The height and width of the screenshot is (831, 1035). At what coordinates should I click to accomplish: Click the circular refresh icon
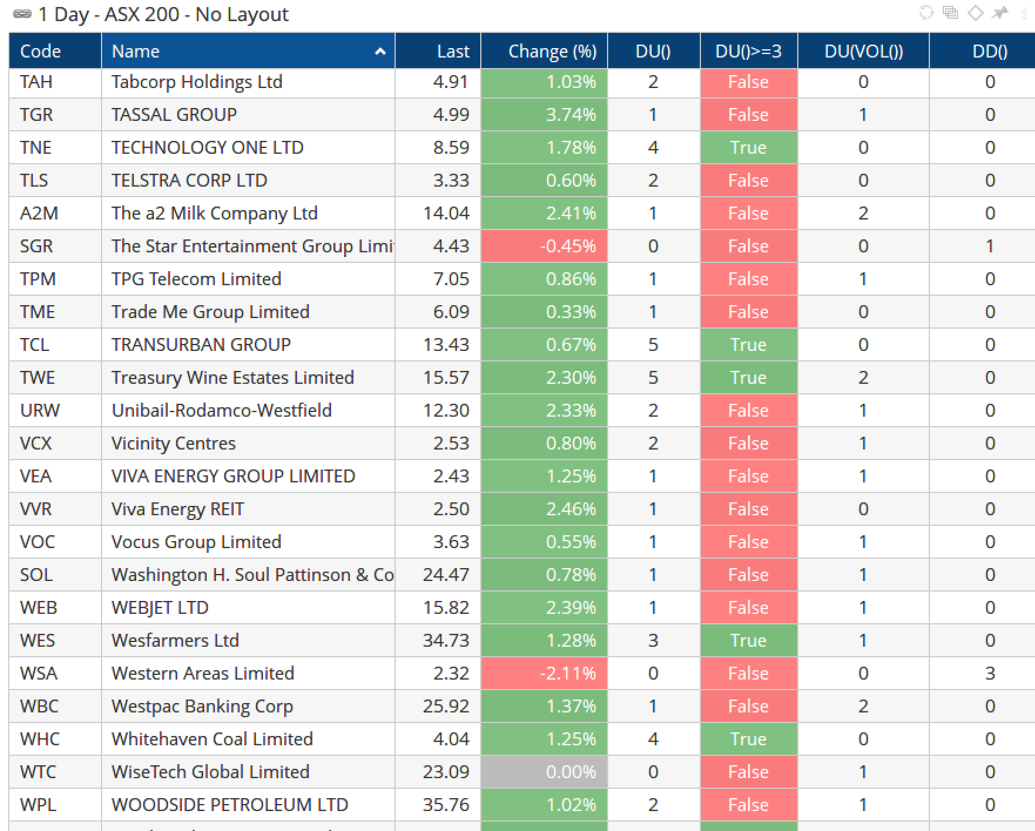click(926, 13)
